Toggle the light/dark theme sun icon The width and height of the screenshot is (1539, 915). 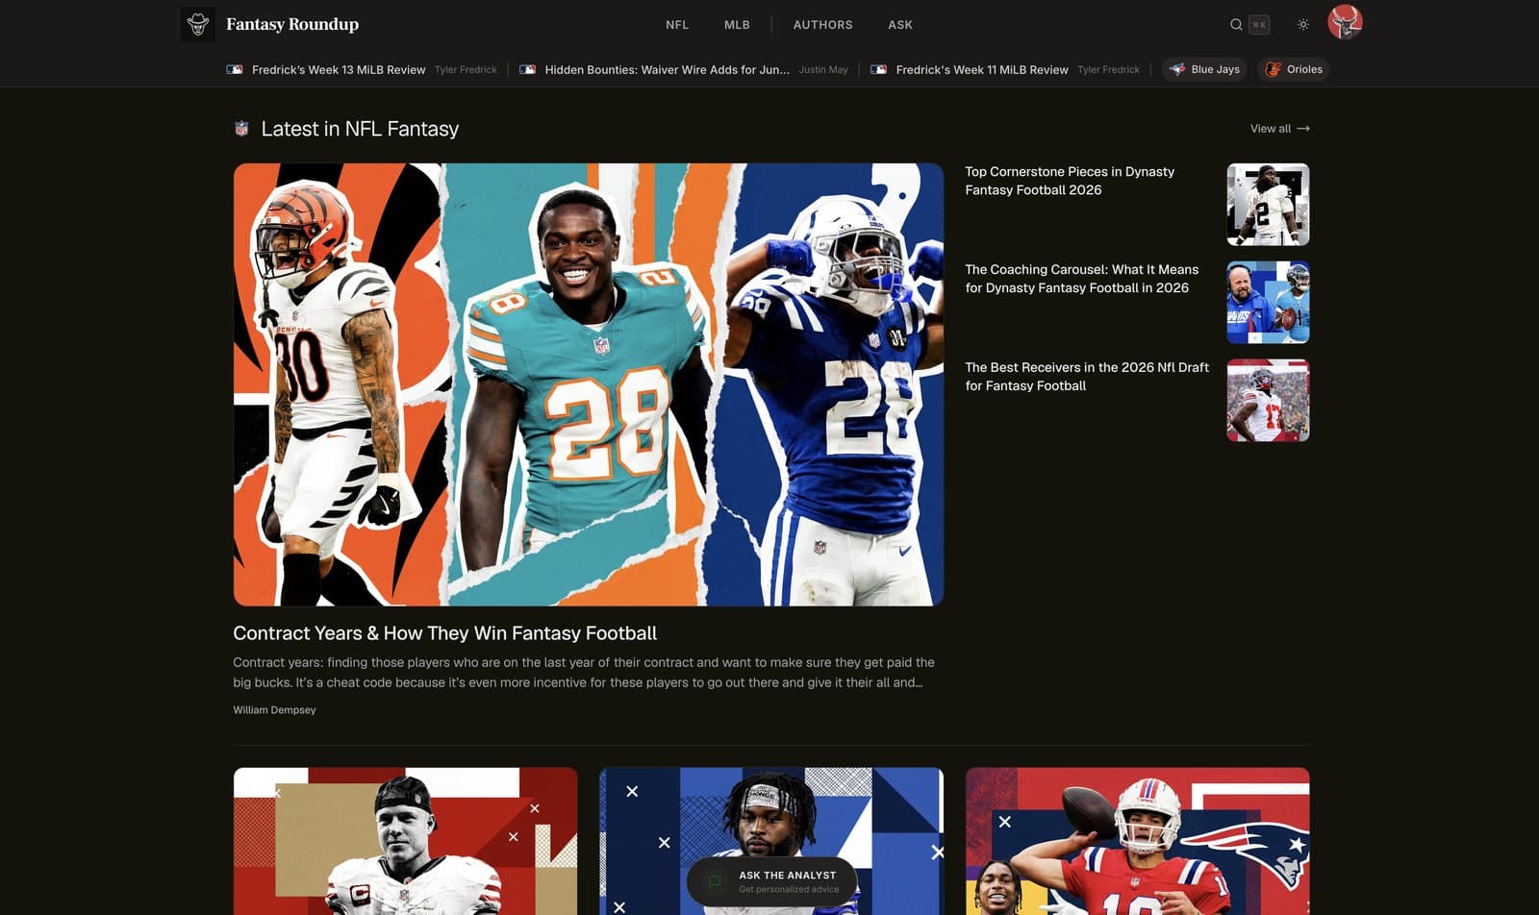point(1303,25)
